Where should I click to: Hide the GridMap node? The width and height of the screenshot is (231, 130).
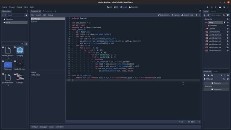point(227,26)
